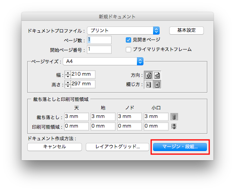Toggle the bleed (裁ち落とし) chain link icon
Image resolution: width=235 pixels, height=191 pixels.
(174, 116)
